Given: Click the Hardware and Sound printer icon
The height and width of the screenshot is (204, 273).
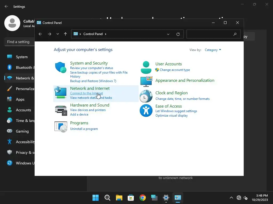Looking at the screenshot, I should tap(61, 110).
